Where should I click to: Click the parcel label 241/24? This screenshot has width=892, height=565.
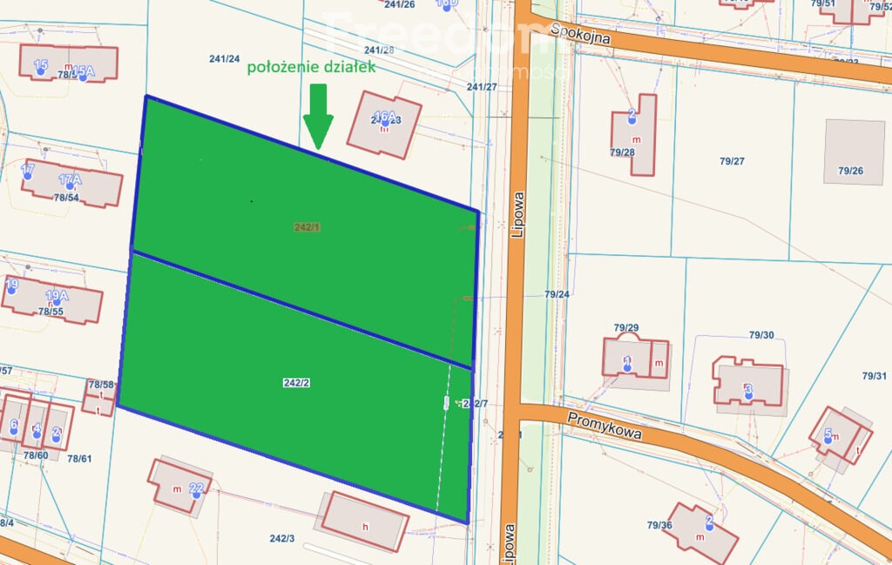224,59
